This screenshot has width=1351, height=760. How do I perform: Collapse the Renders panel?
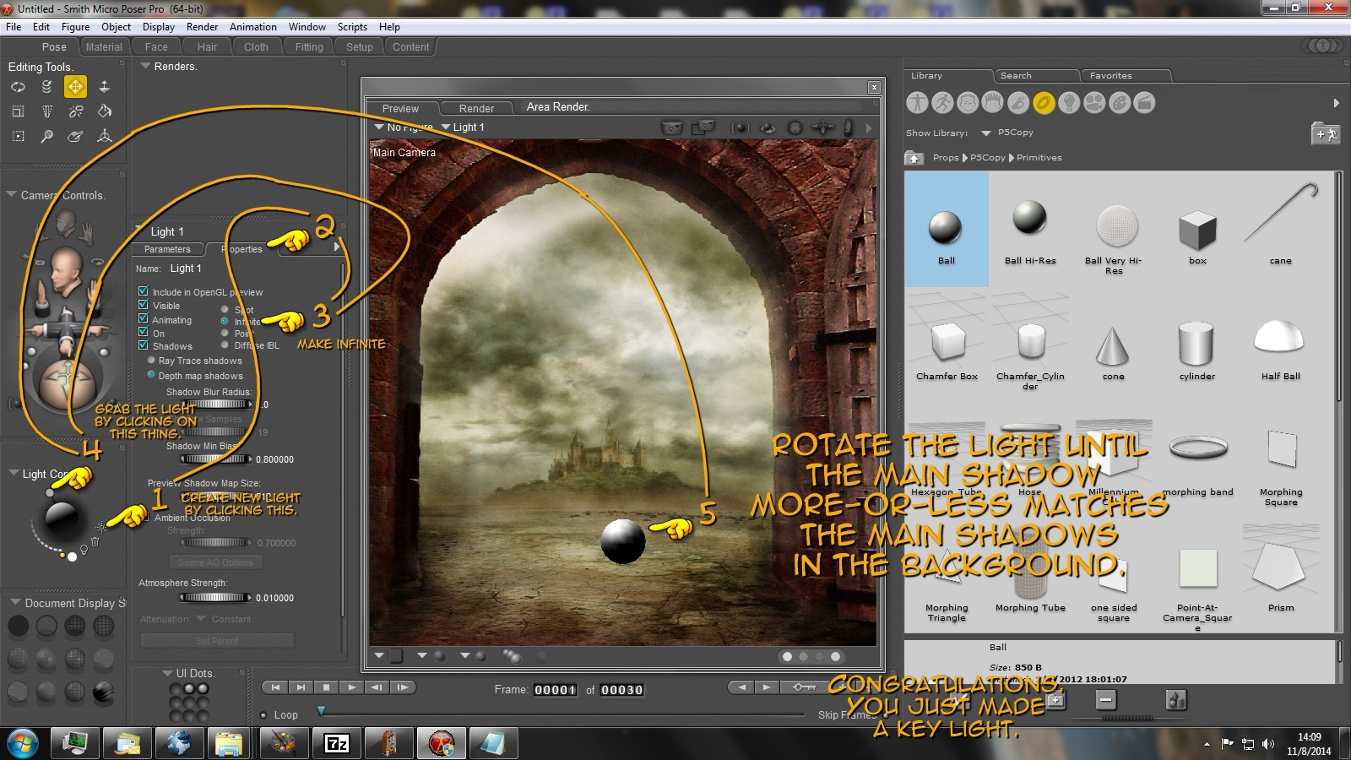click(x=145, y=66)
